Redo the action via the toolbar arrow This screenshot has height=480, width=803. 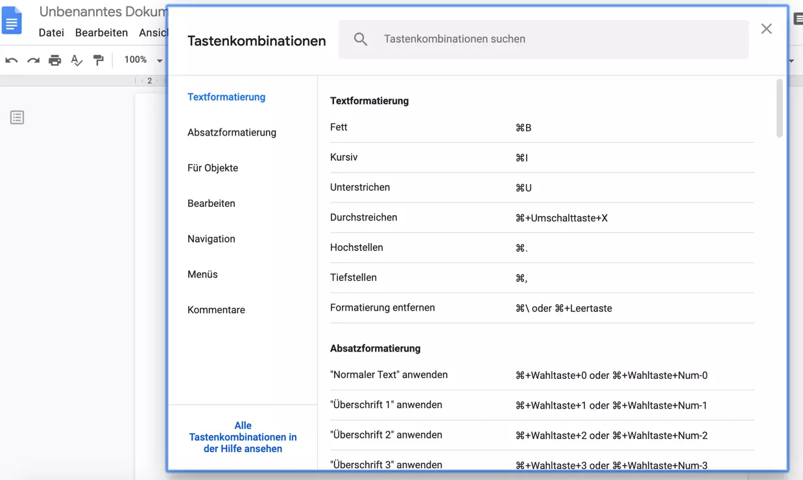click(x=33, y=60)
